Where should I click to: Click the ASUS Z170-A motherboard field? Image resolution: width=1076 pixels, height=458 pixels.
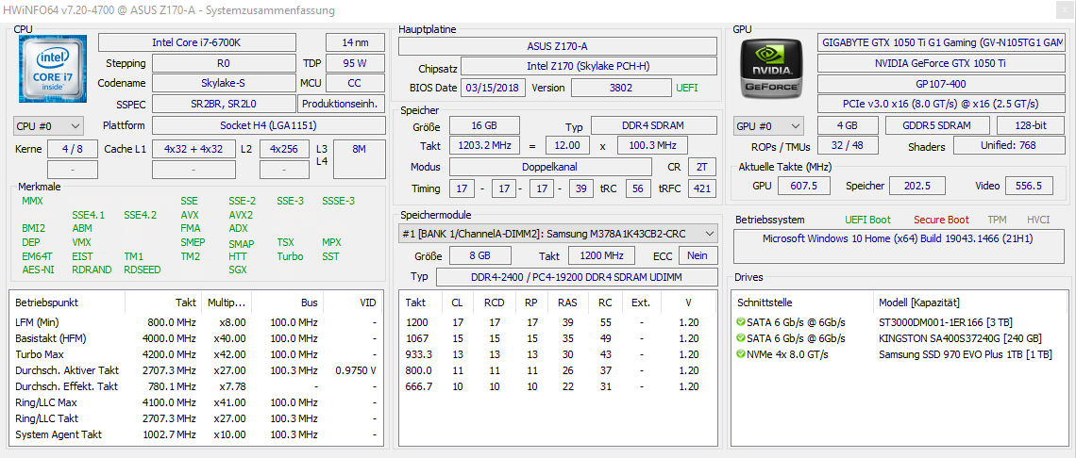coord(558,46)
